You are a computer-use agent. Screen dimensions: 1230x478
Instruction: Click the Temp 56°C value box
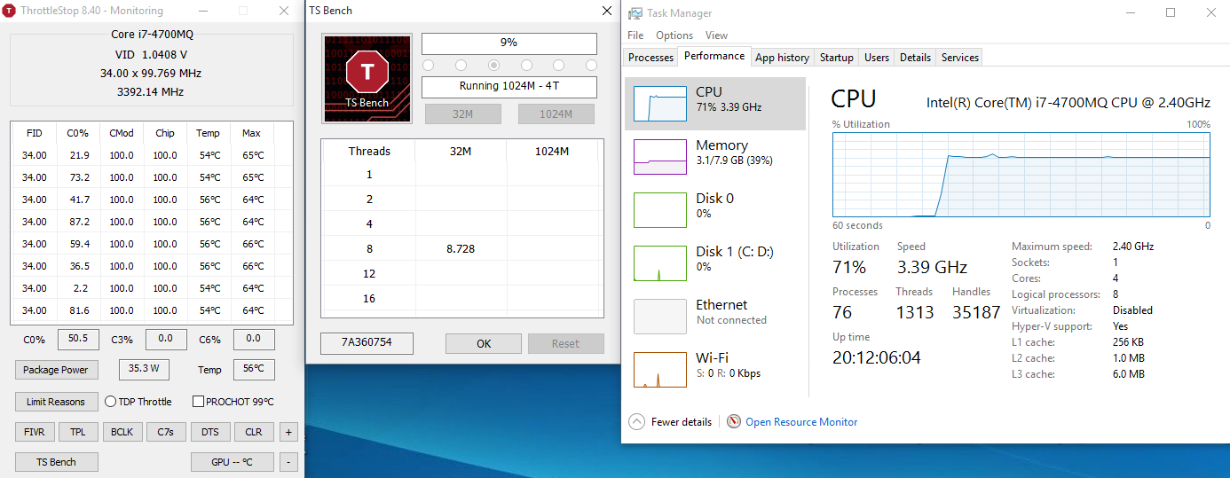[x=254, y=369]
